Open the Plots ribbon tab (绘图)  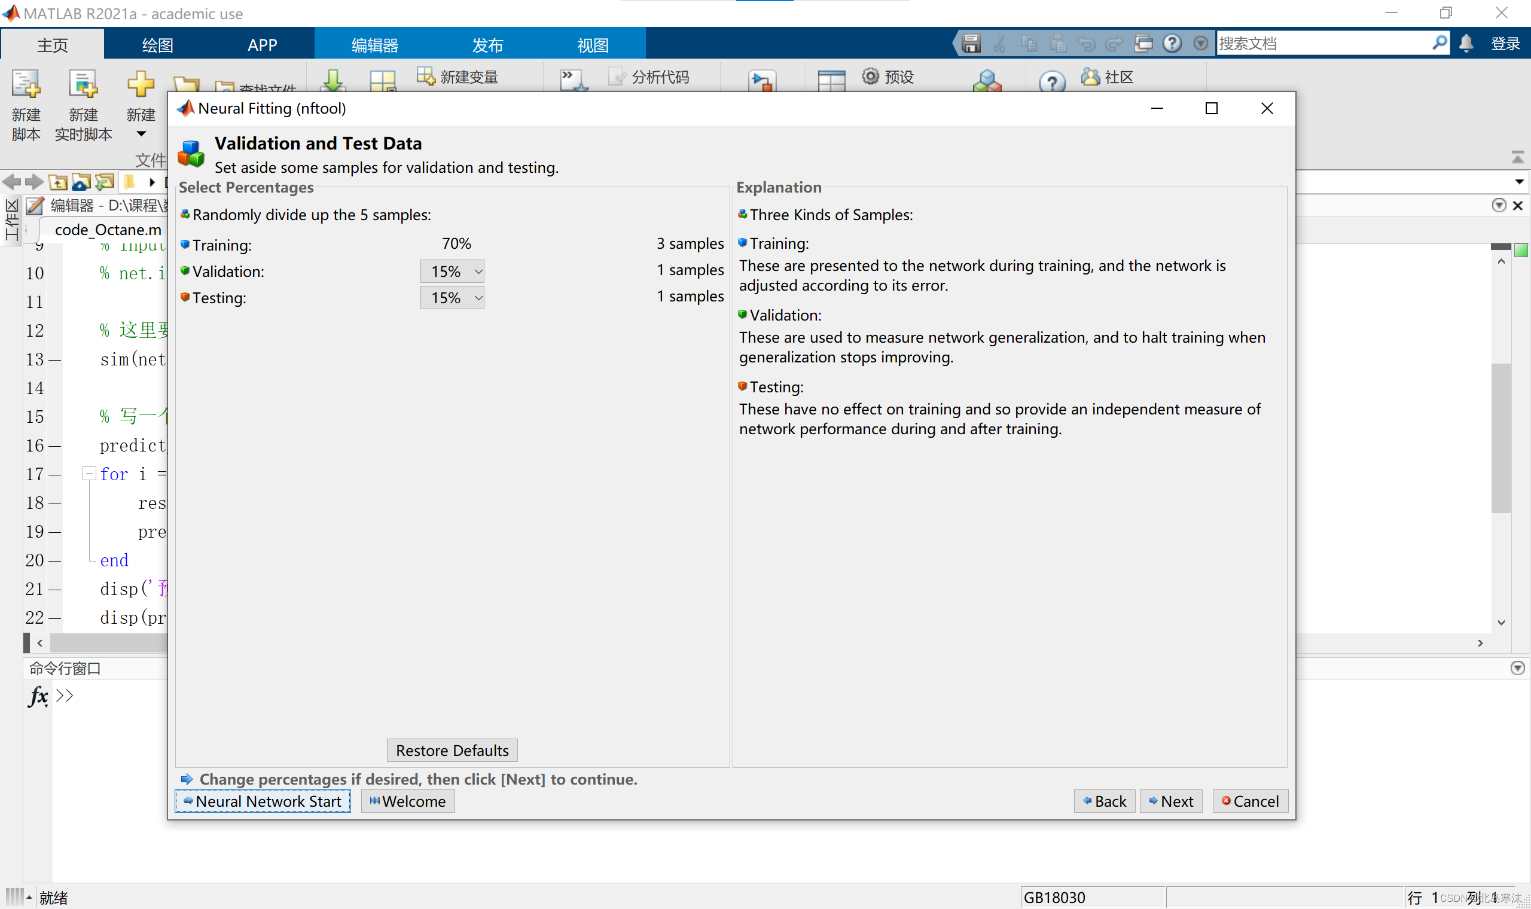(157, 45)
